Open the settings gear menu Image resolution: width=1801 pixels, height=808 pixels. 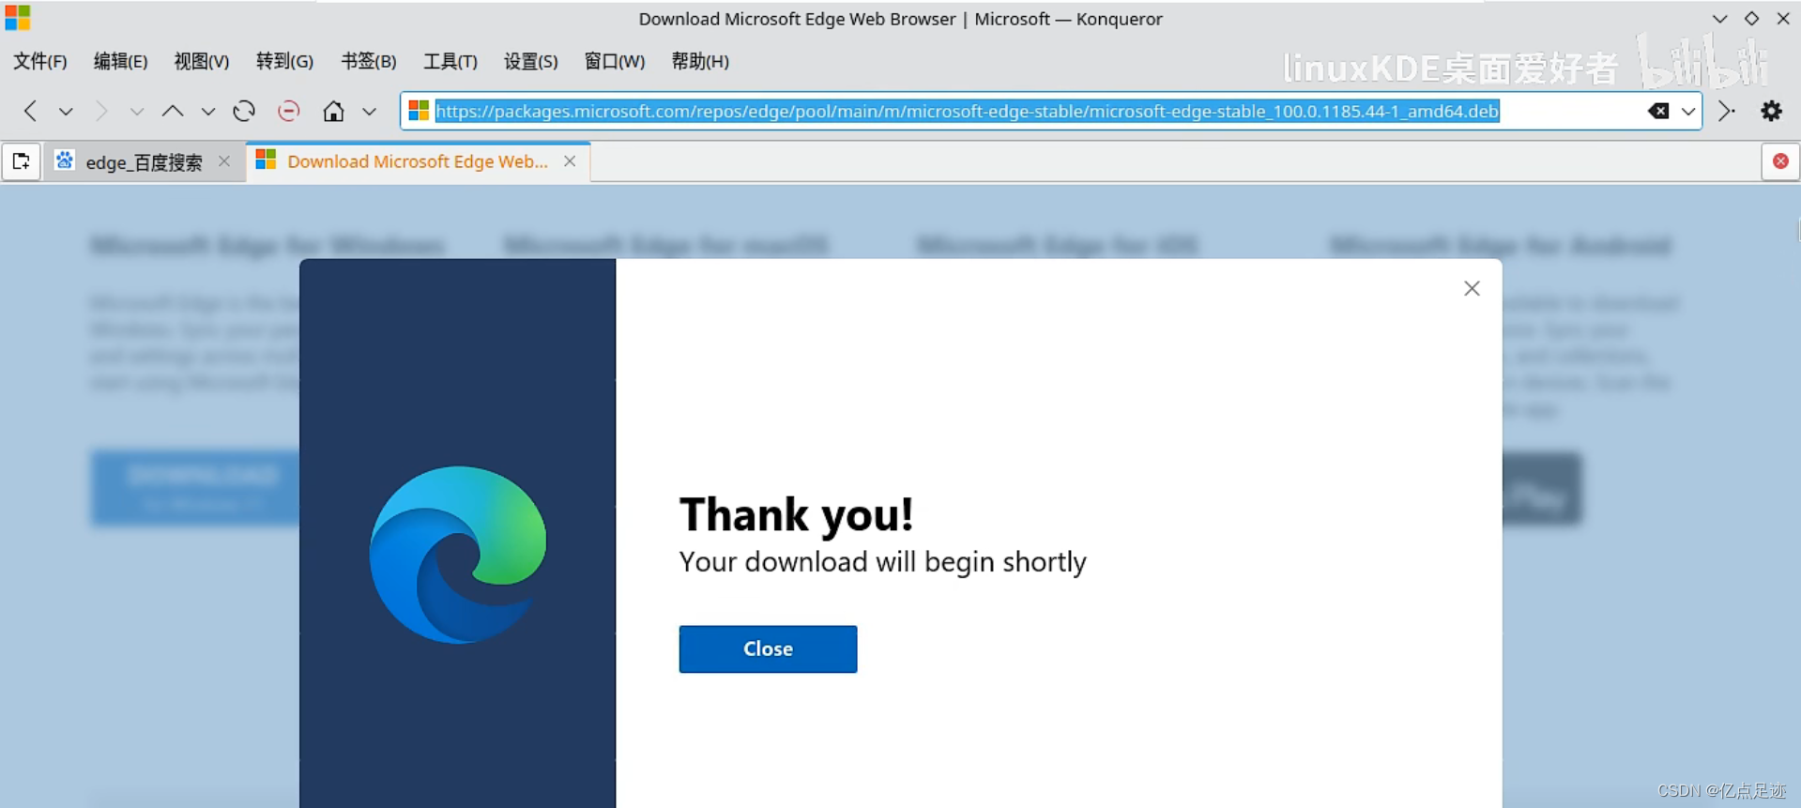[1771, 111]
